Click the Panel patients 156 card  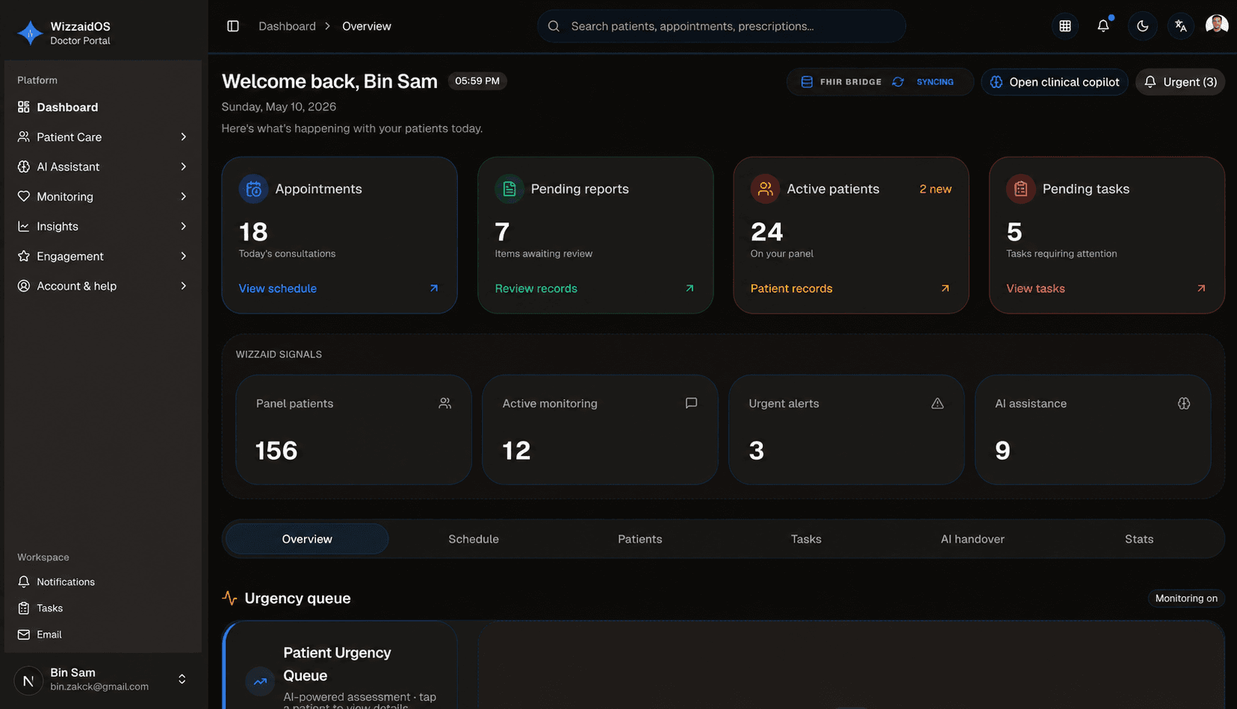353,430
